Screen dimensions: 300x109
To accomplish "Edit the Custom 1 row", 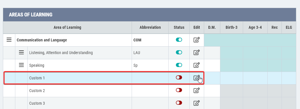I will click(x=197, y=78).
